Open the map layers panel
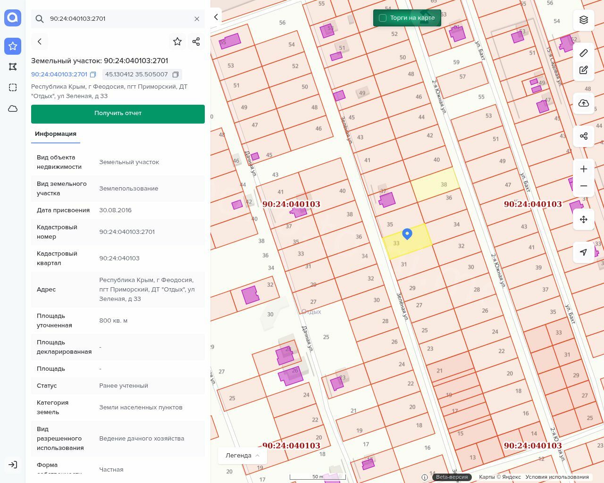The width and height of the screenshot is (604, 483). 584,20
